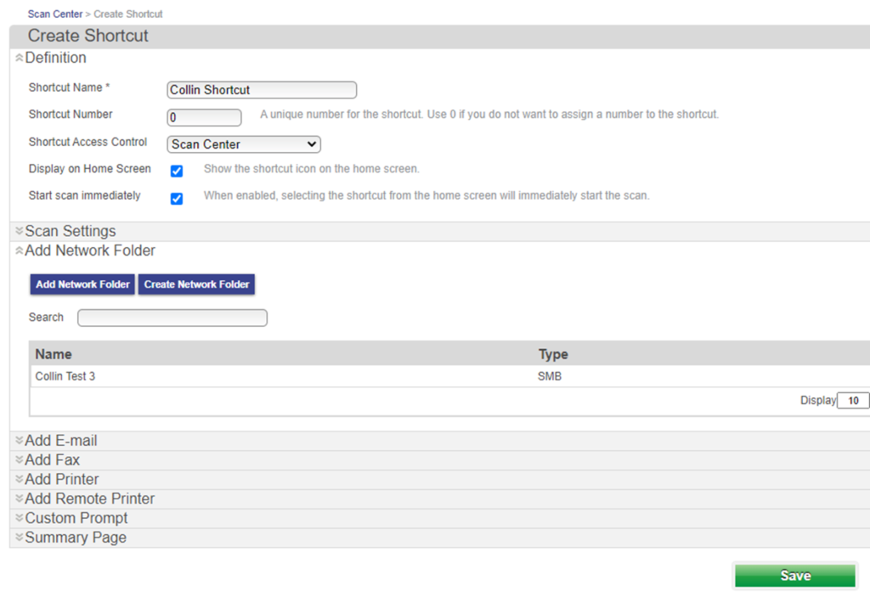Click the Custom Prompt chevron icon
Image resolution: width=870 pixels, height=597 pixels.
19,519
